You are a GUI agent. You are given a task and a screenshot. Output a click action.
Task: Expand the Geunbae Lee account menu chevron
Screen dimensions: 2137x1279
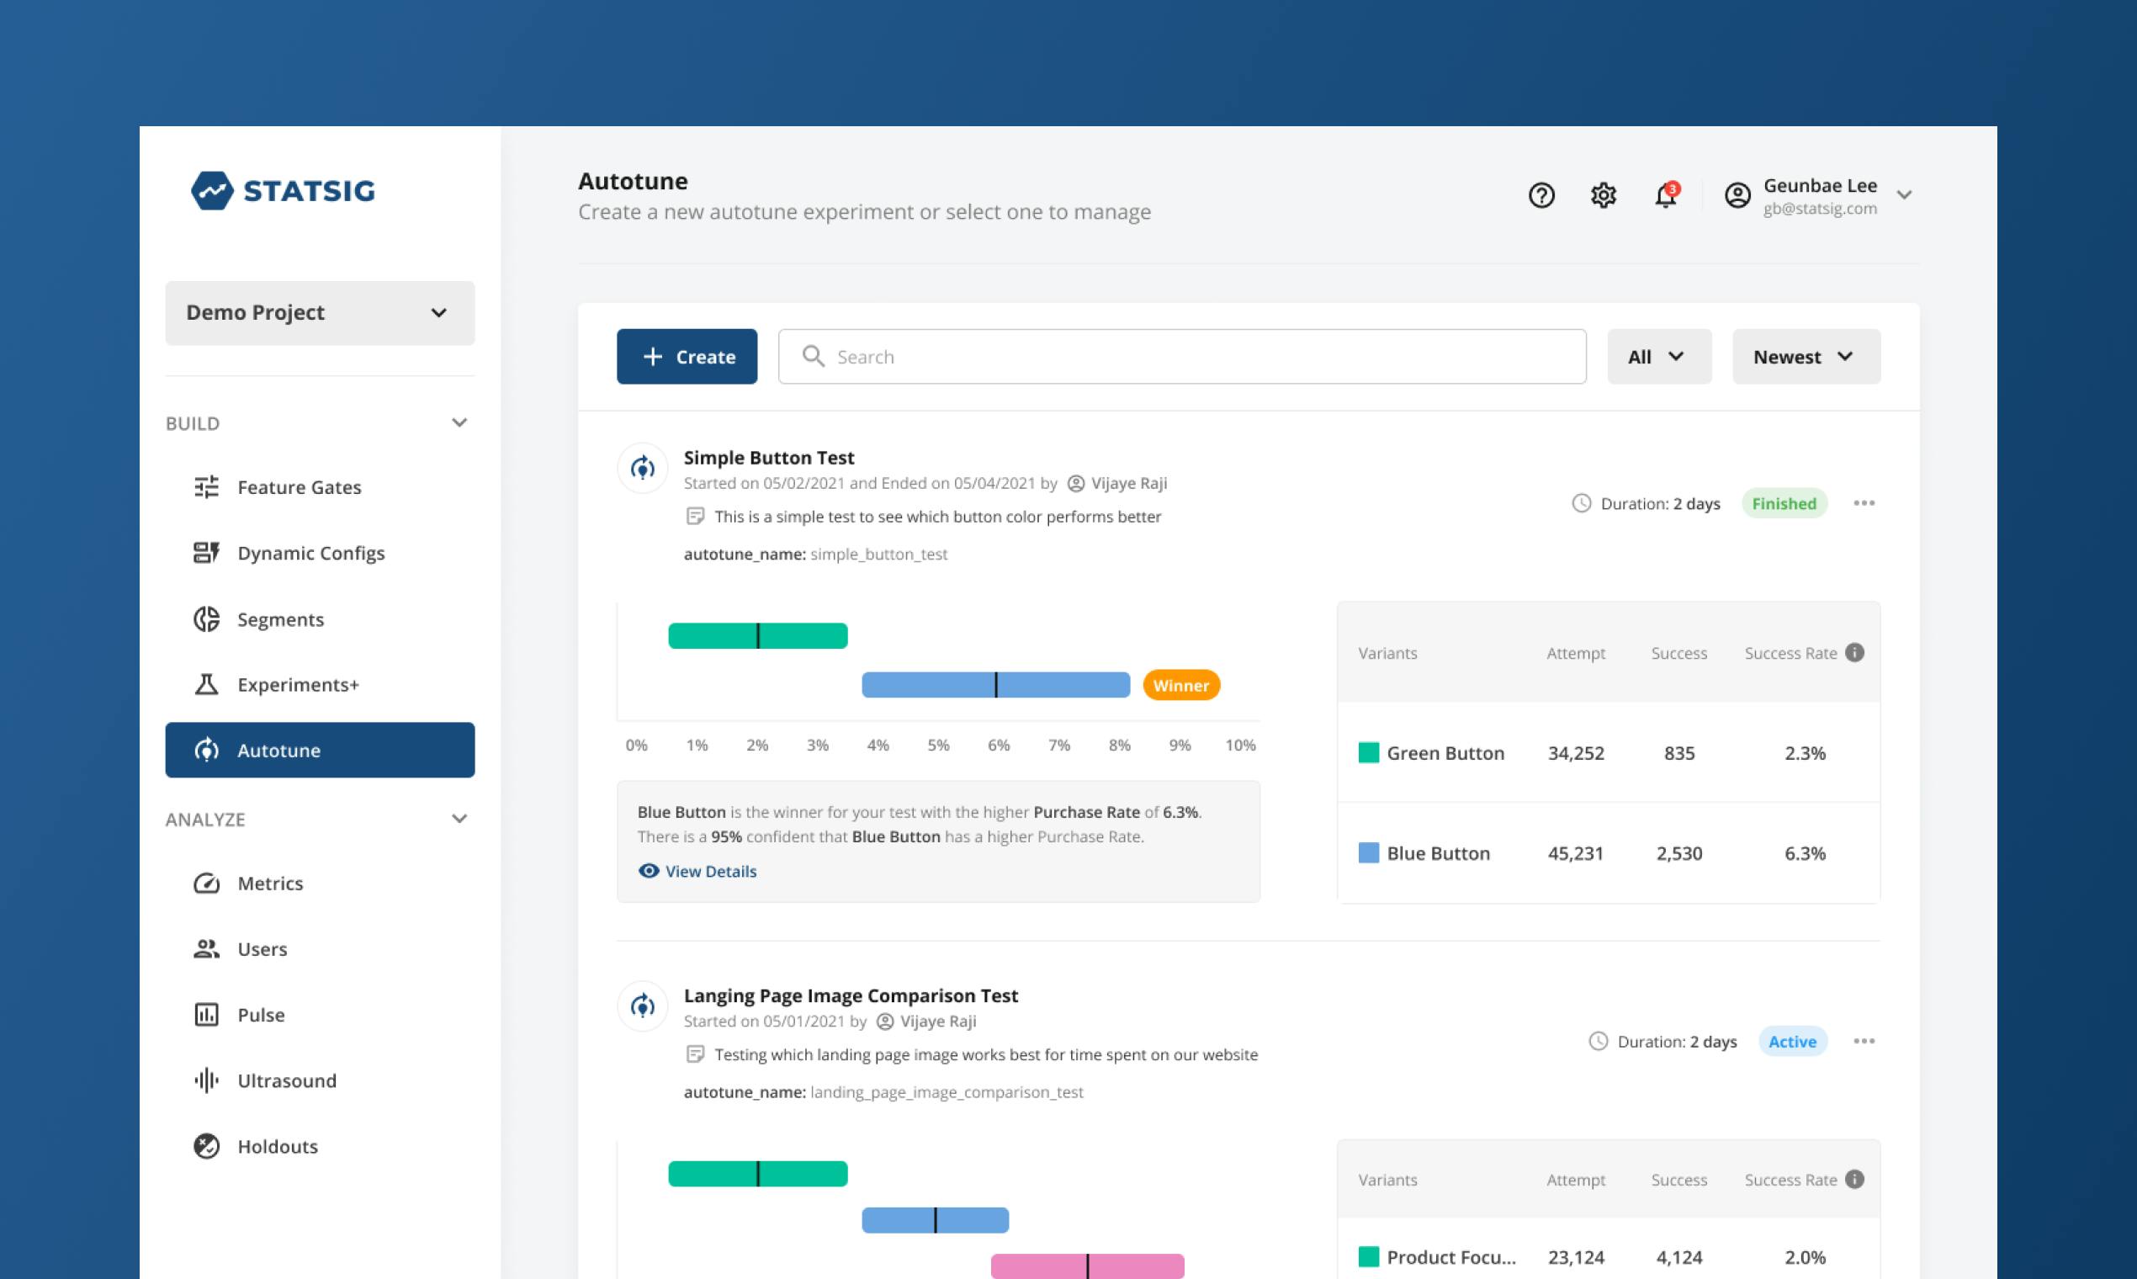pos(1904,196)
